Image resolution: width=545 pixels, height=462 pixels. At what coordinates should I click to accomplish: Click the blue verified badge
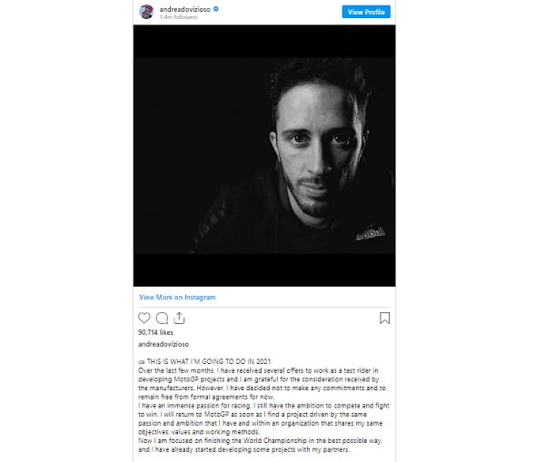pyautogui.click(x=216, y=9)
